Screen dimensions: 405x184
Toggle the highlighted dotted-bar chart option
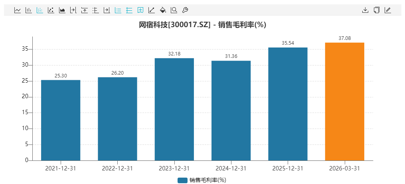[40, 10]
